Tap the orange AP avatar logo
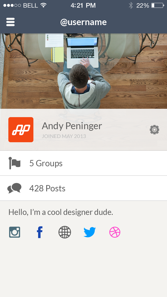167x297 pixels. click(21, 130)
